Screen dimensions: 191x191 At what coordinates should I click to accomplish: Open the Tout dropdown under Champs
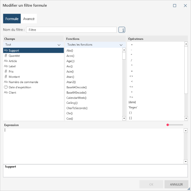(33, 45)
